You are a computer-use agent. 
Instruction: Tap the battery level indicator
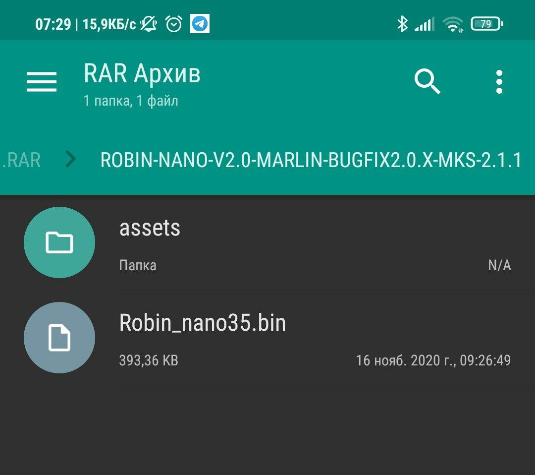click(487, 24)
